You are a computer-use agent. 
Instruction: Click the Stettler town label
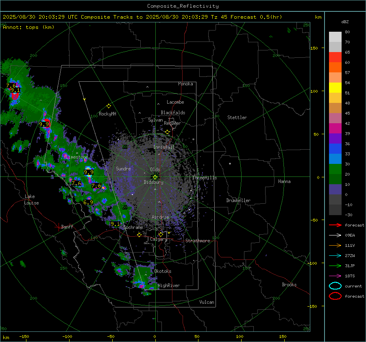[237, 118]
